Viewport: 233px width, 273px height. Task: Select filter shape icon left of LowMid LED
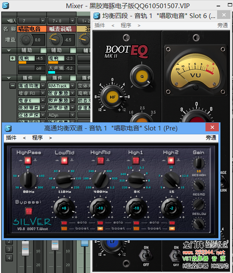(57, 160)
